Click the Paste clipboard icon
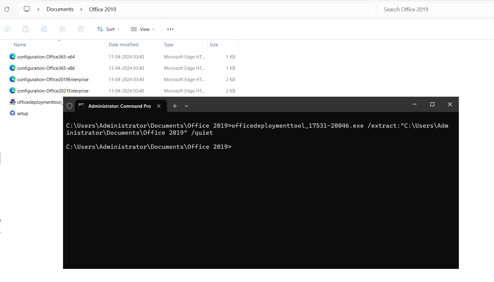Viewport: 494px width, 282px height. coord(26,29)
